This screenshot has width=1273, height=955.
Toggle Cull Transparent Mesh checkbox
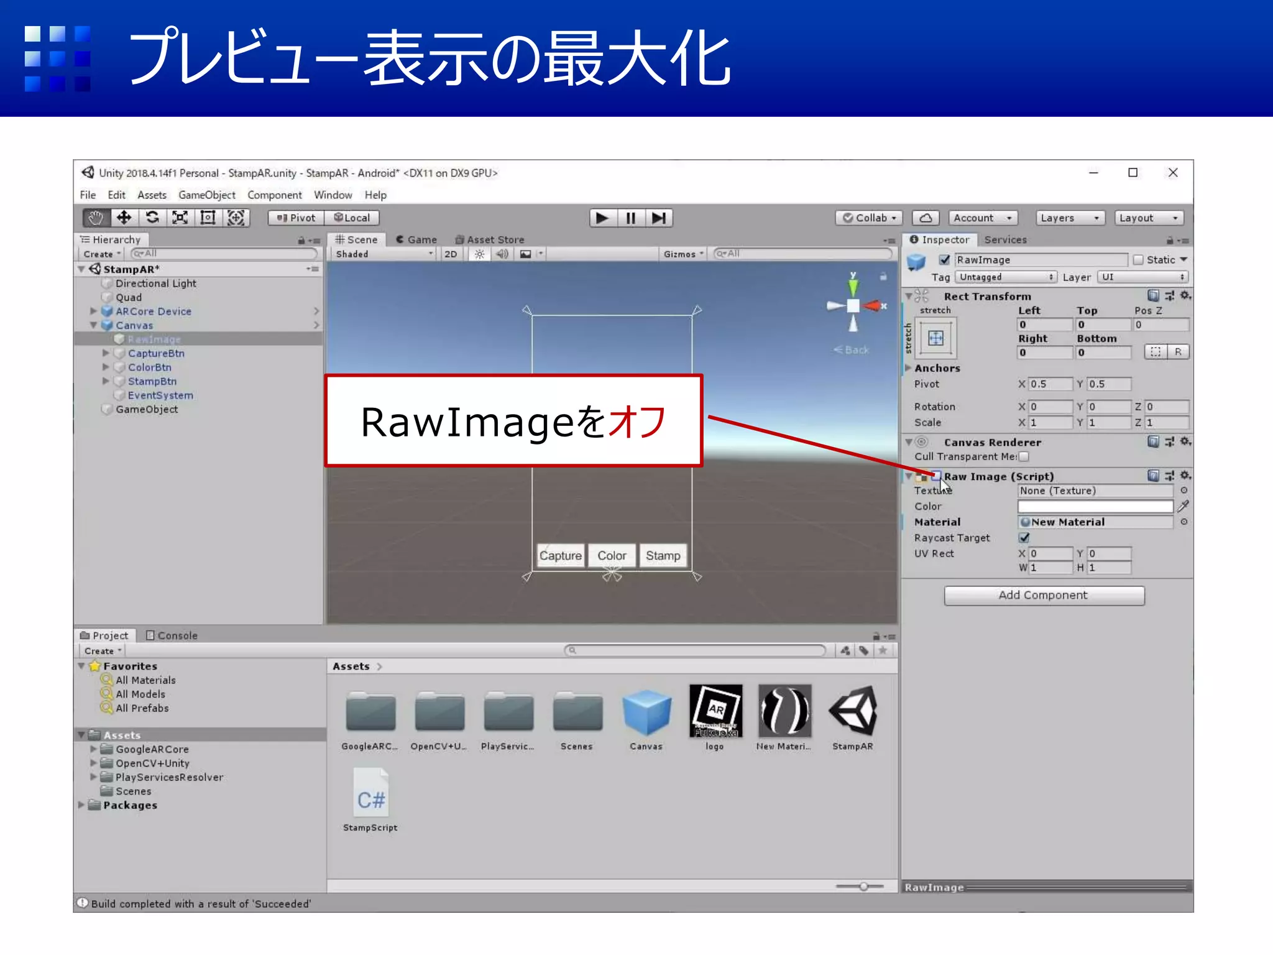point(1024,456)
